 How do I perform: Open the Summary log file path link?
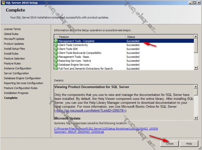click(x=106, y=130)
